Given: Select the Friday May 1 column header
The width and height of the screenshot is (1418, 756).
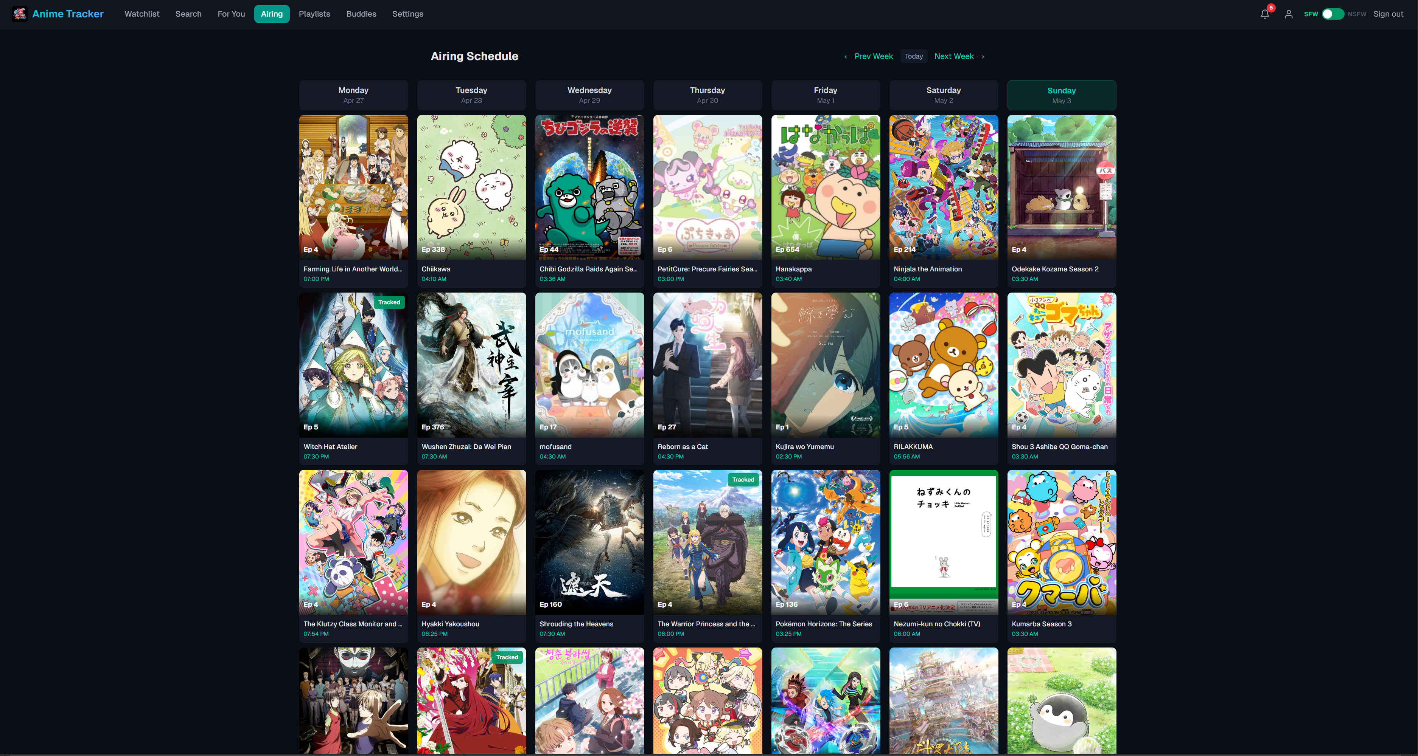Looking at the screenshot, I should (826, 95).
